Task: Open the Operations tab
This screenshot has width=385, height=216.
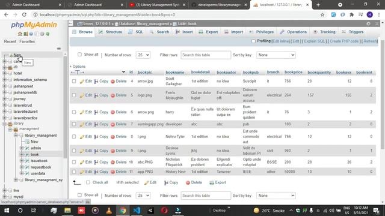Action: click(294, 32)
